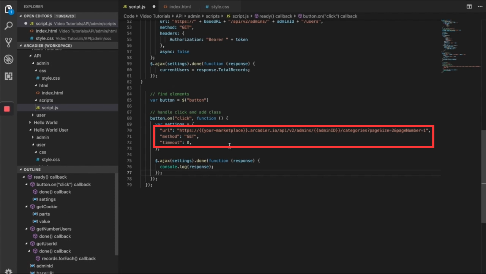Click the CSS hash icon on the style.css tab

[x=207, y=7]
